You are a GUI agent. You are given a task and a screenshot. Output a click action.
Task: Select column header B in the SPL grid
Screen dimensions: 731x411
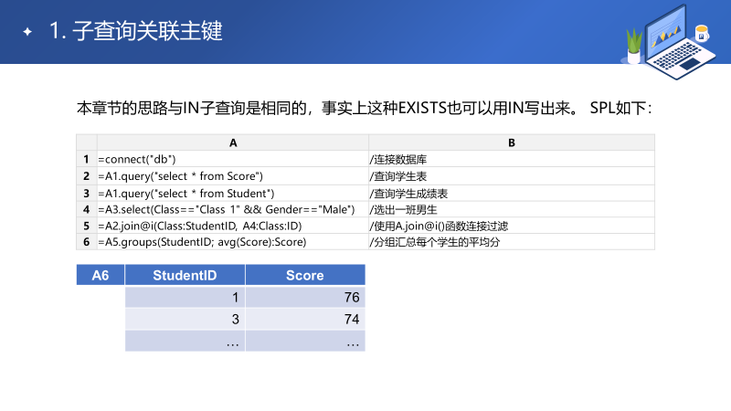[512, 142]
